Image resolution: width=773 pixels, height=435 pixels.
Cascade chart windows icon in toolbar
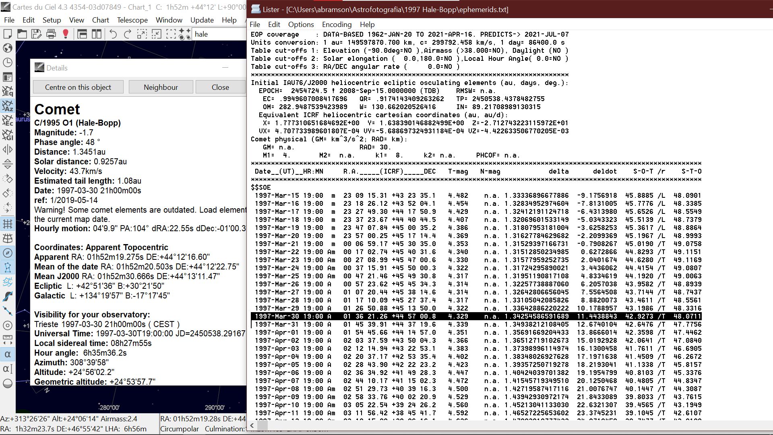coord(82,34)
